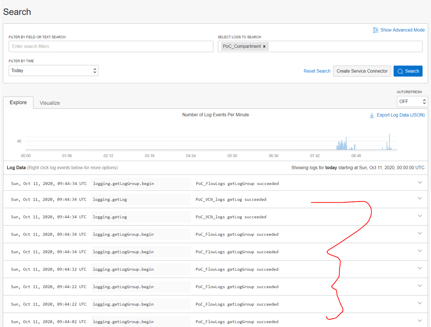Click inside the Select Logs to Search box
This screenshot has width=431, height=327.
[320, 46]
